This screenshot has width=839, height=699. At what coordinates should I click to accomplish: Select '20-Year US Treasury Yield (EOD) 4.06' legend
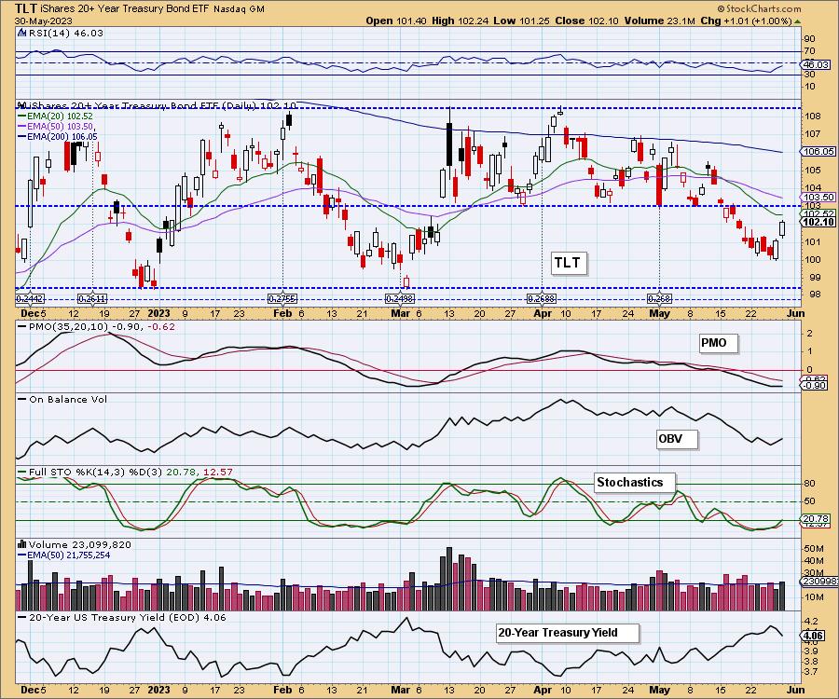pyautogui.click(x=122, y=617)
